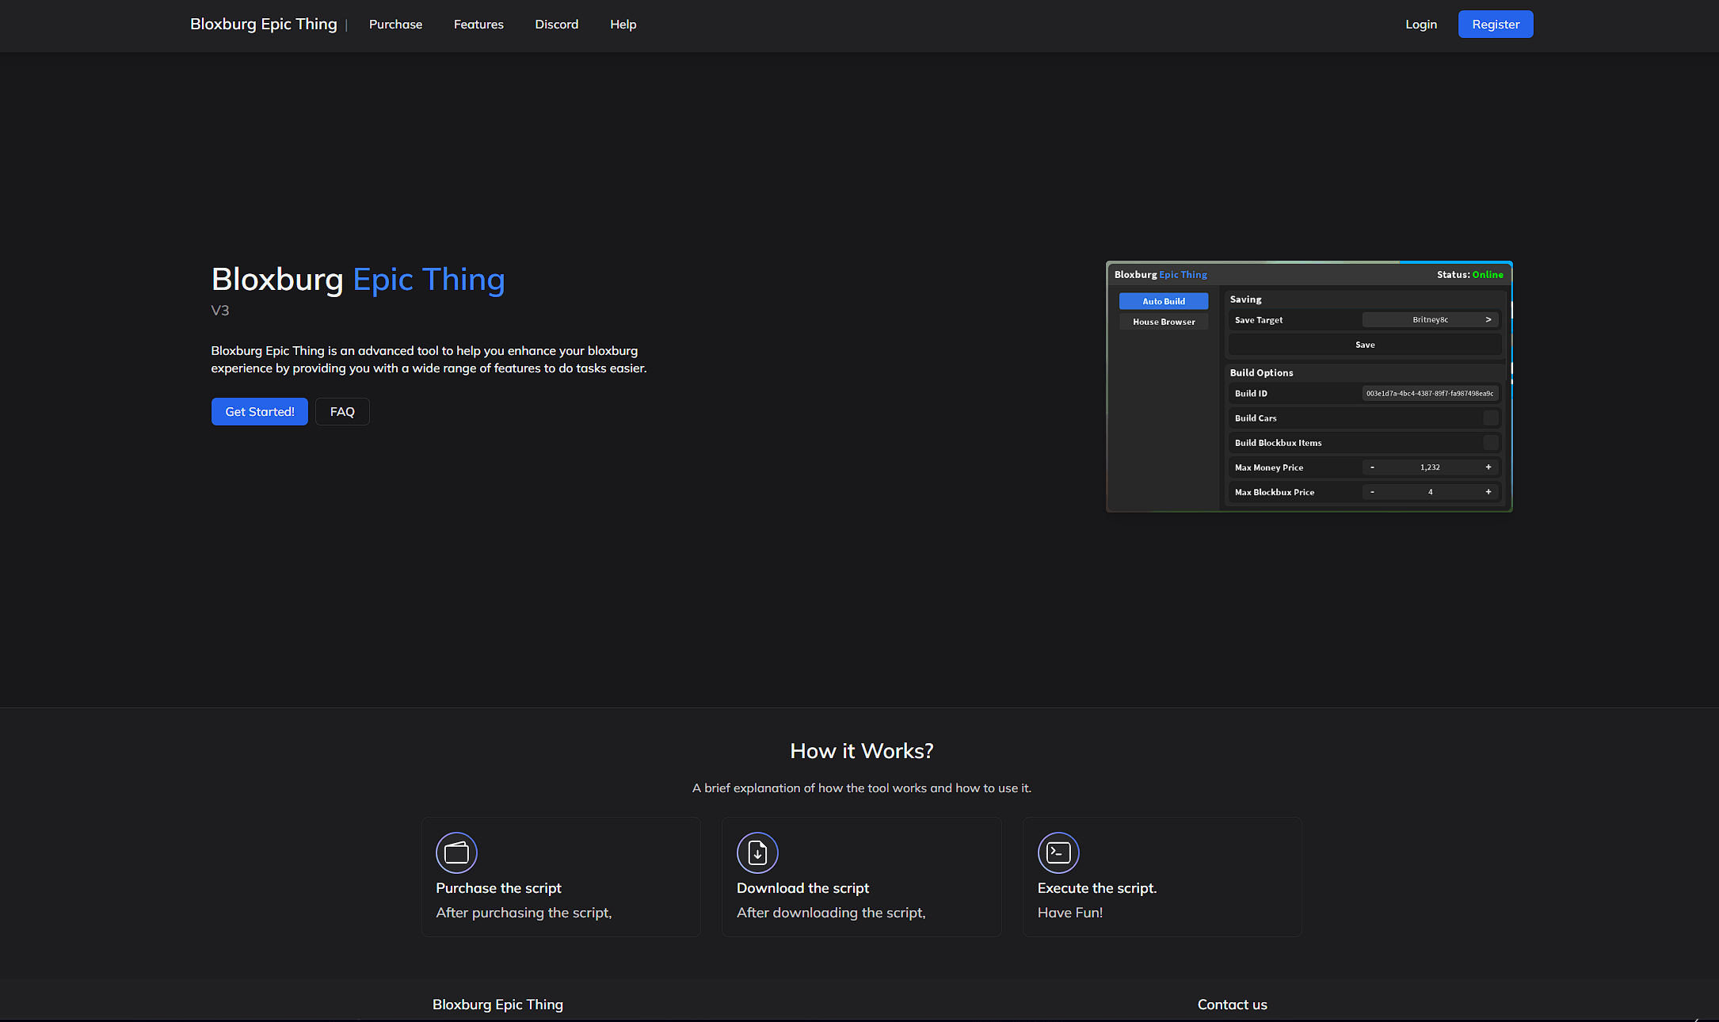Click the House Browser panel icon
Viewport: 1719px width, 1022px height.
click(1163, 321)
